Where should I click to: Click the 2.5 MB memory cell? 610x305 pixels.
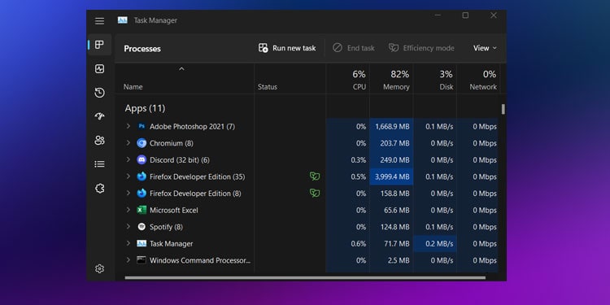tap(391, 260)
